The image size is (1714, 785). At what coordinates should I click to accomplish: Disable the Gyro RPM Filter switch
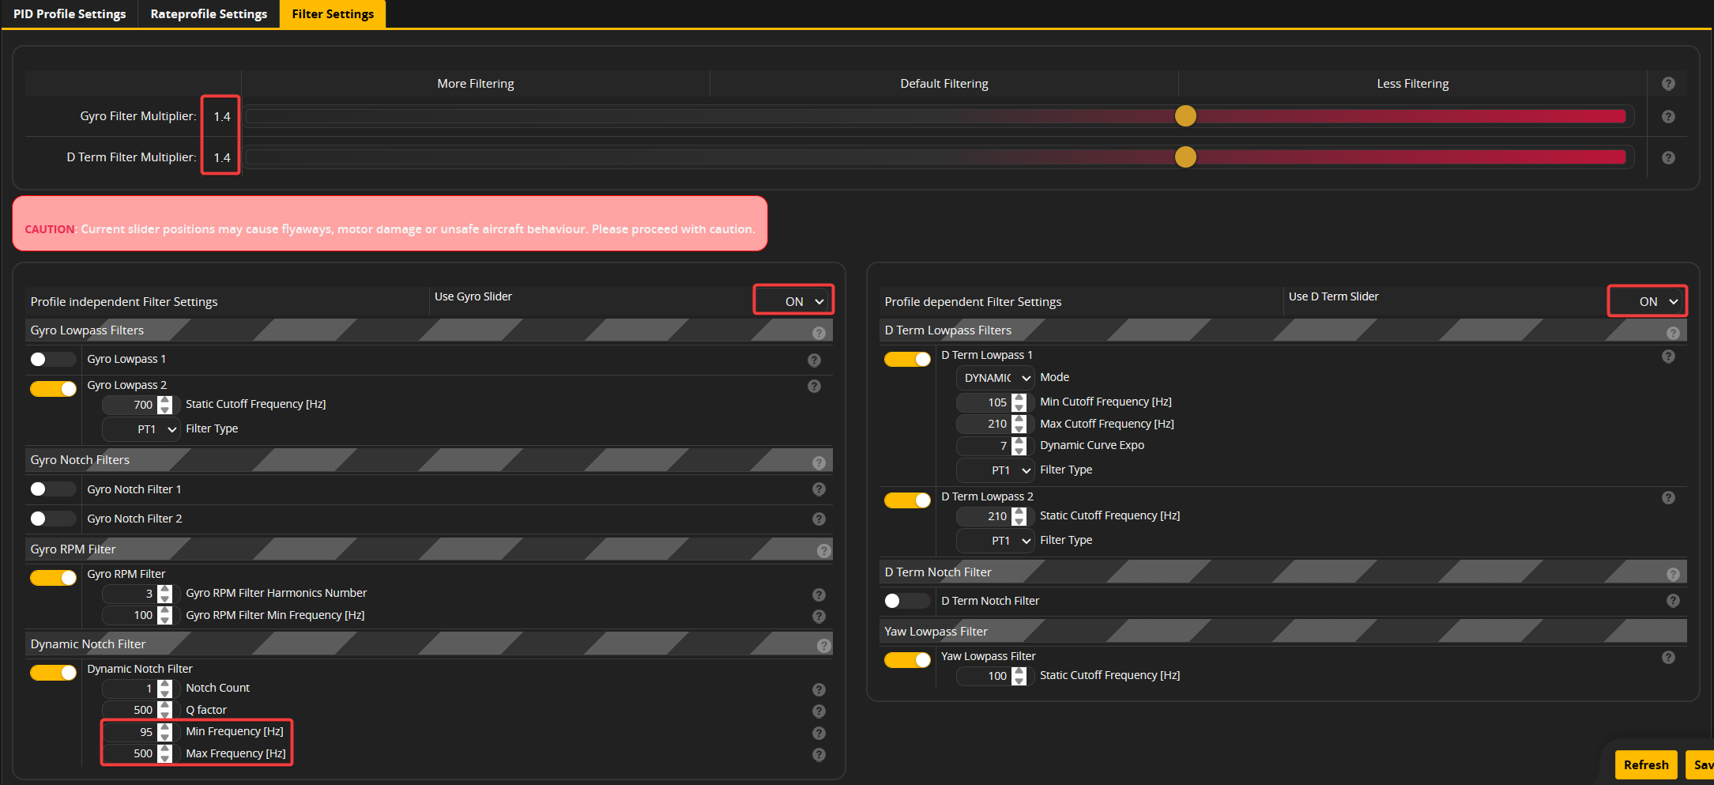(x=52, y=578)
